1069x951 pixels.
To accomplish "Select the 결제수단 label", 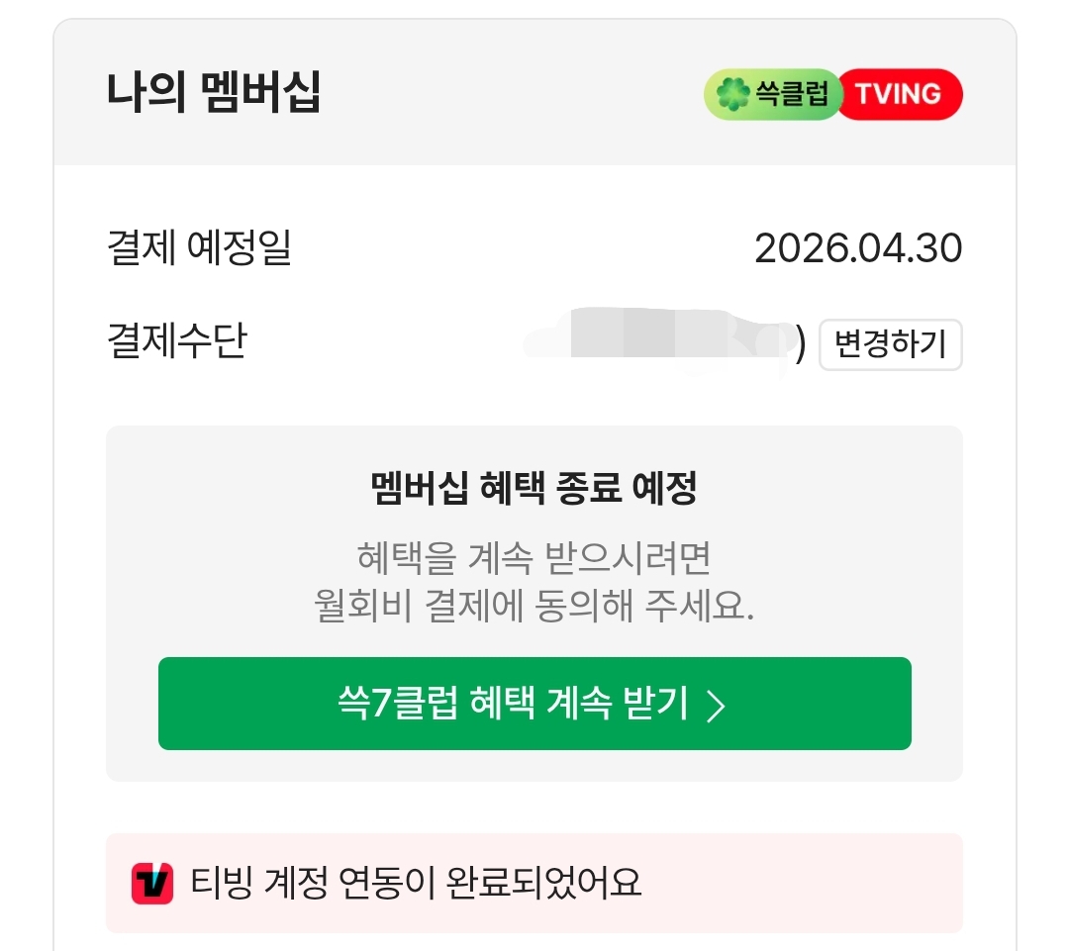I will (x=176, y=341).
